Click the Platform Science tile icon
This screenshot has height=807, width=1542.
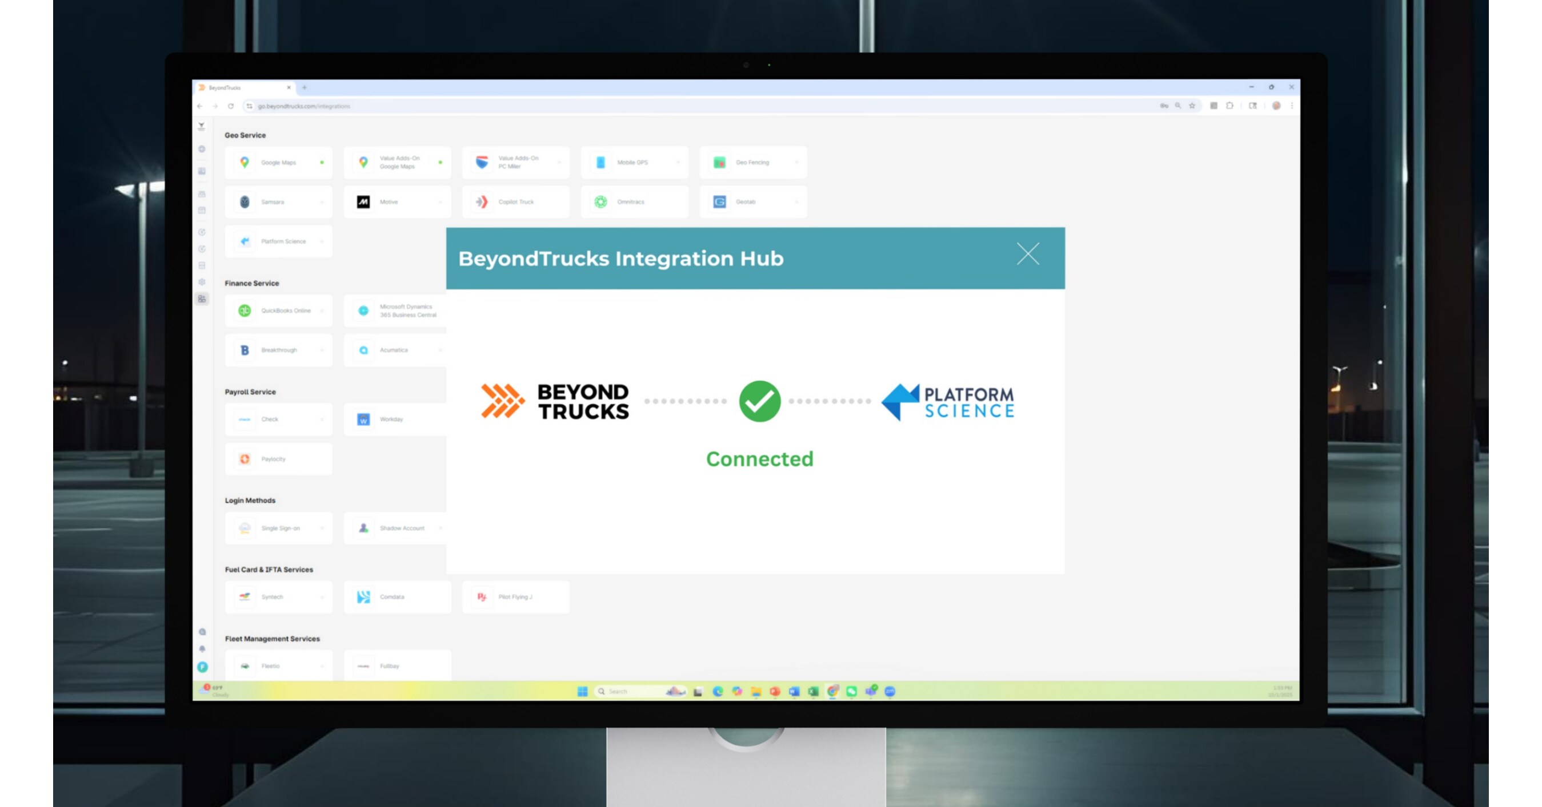pos(244,241)
